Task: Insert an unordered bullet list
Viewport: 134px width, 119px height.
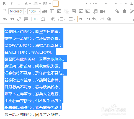Action: click(x=71, y=19)
